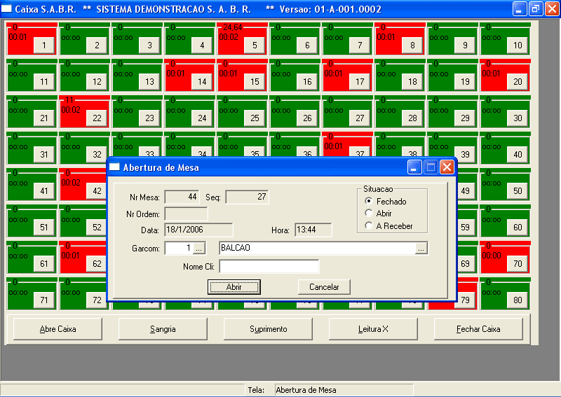Select table 12 button
Image resolution: width=561 pixels, height=397 pixels.
pyautogui.click(x=97, y=82)
